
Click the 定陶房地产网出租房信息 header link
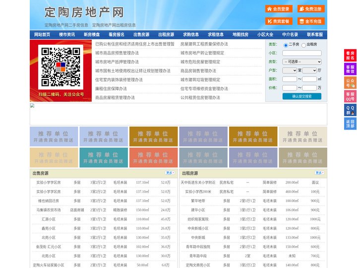pos(114,25)
